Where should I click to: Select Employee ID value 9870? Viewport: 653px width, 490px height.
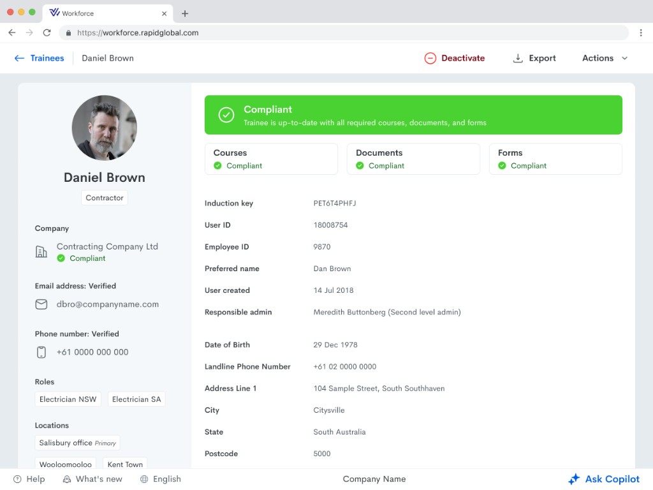coord(322,247)
